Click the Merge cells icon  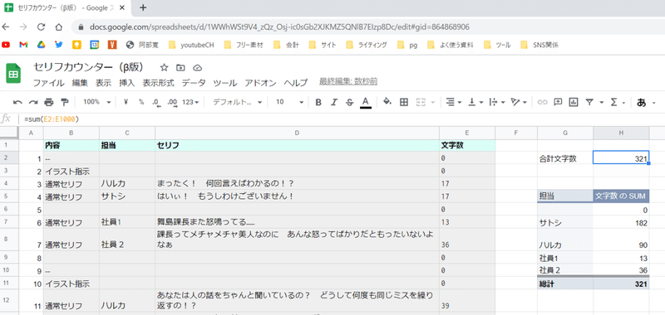point(421,102)
